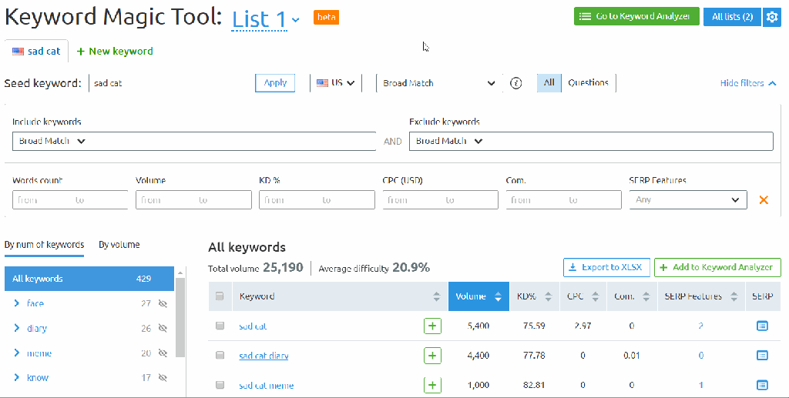Switch to Questions filter
789x398 pixels.
tap(588, 83)
